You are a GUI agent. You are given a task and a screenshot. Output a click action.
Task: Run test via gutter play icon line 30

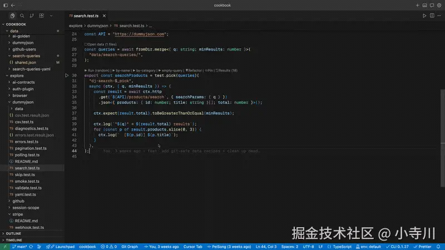pos(67,76)
